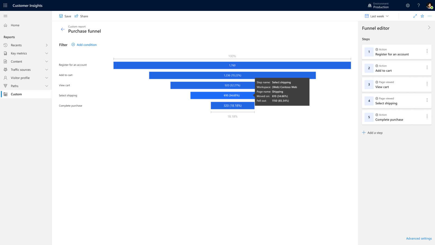Open the app launcher waffle icon
Image resolution: width=435 pixels, height=245 pixels.
pyautogui.click(x=5, y=5)
